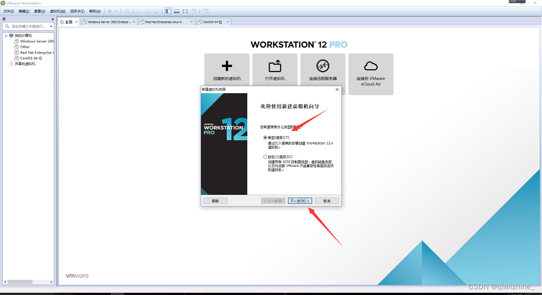Open the 虚拟机(M) menu
Screen dimensions: 542x295
pos(58,12)
